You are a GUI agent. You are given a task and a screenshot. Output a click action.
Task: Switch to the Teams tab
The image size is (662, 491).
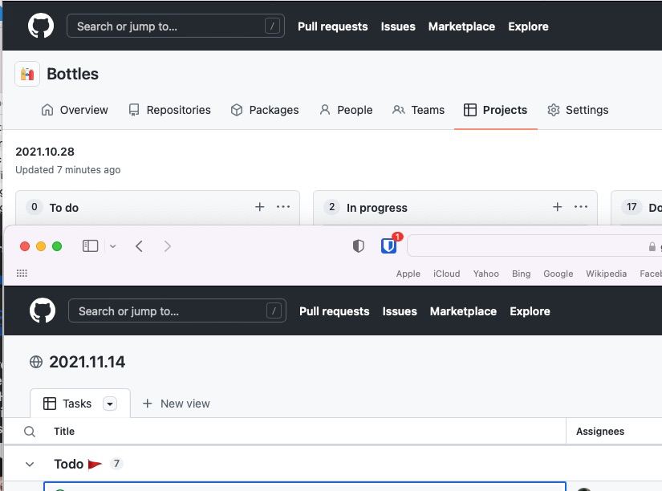[x=418, y=110]
